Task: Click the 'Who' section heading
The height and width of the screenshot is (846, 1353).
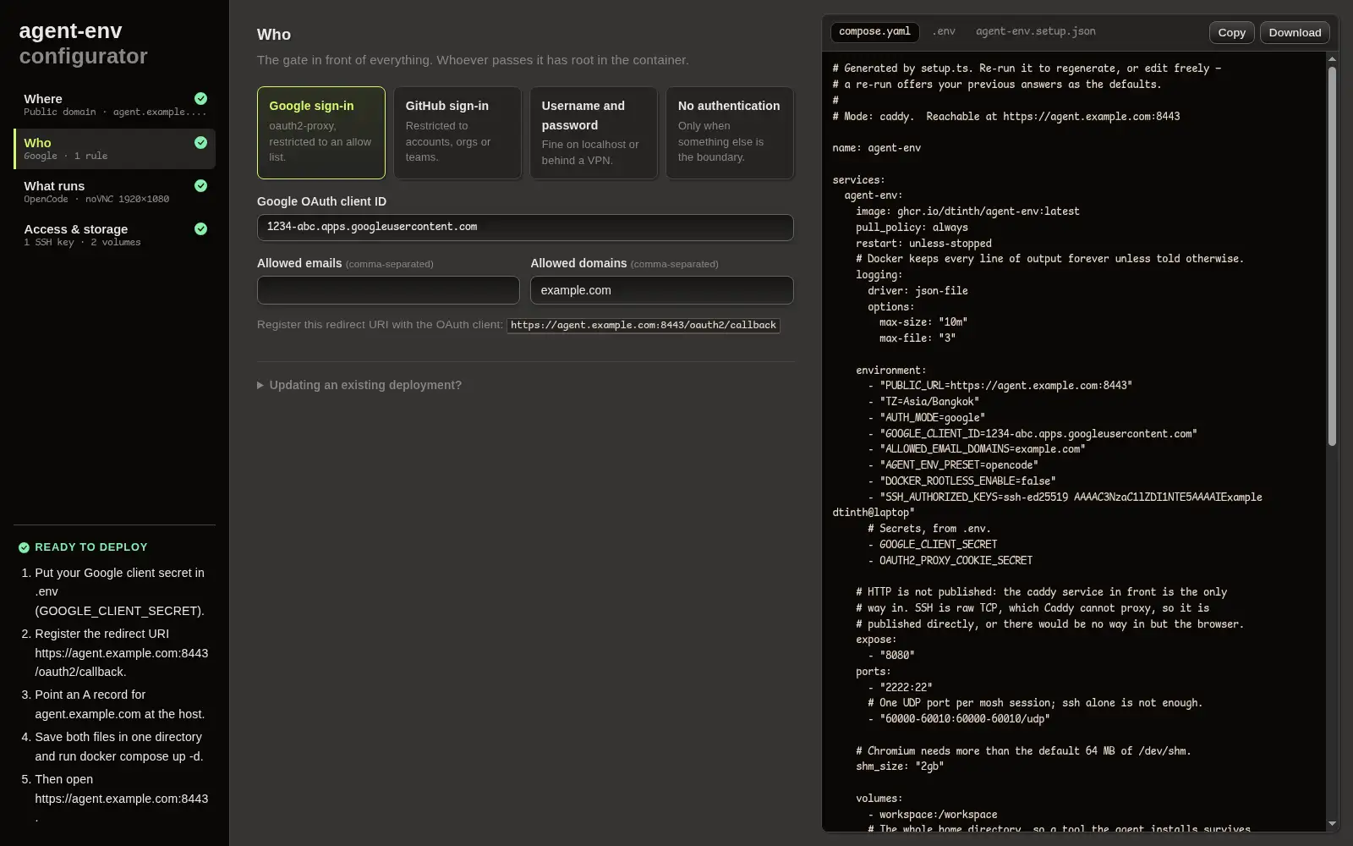Action: click(x=274, y=35)
